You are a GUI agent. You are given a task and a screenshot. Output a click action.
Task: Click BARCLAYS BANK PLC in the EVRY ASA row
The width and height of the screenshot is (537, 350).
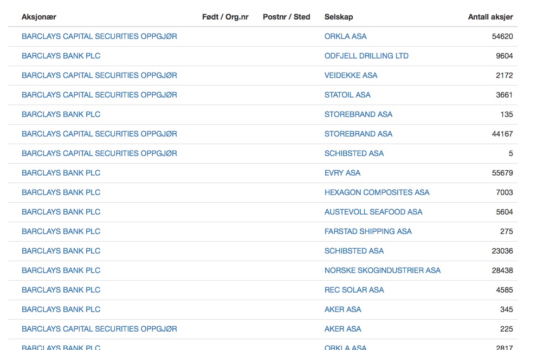coord(61,173)
